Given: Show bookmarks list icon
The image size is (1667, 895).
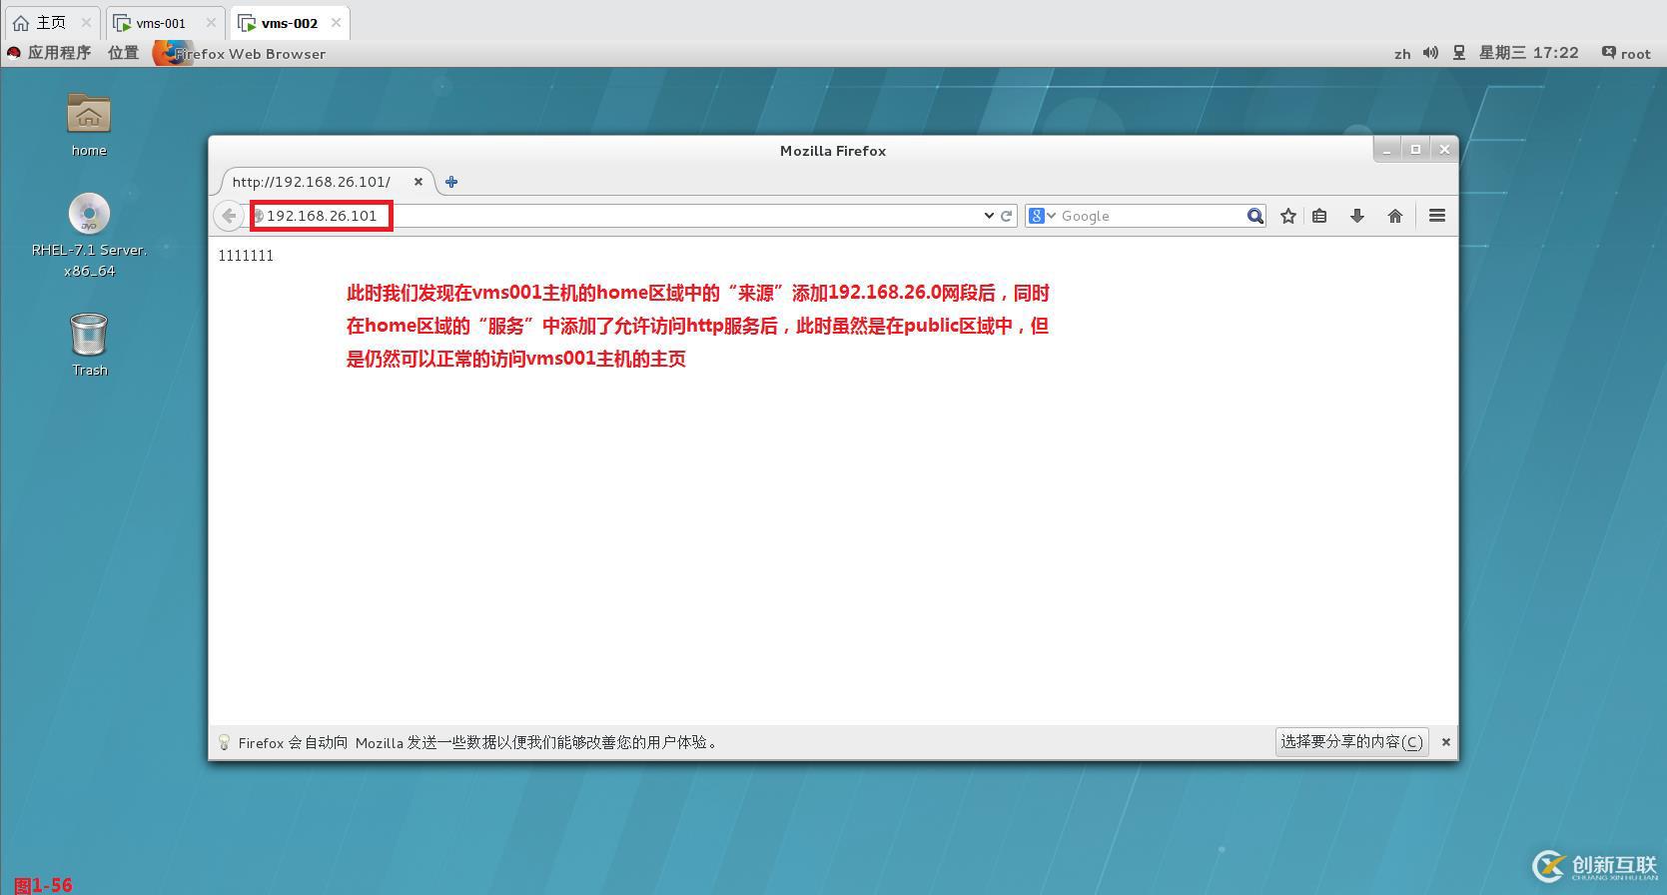Looking at the screenshot, I should [x=1319, y=216].
